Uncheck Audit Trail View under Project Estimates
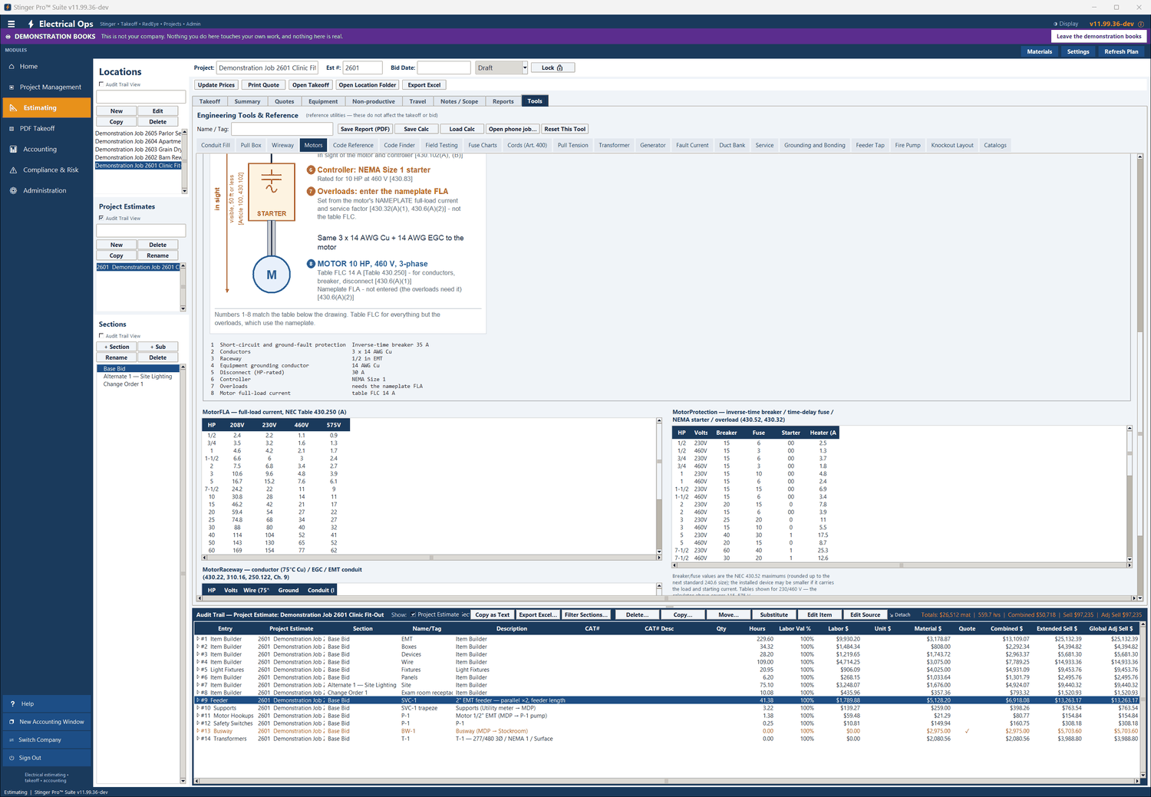 click(101, 218)
